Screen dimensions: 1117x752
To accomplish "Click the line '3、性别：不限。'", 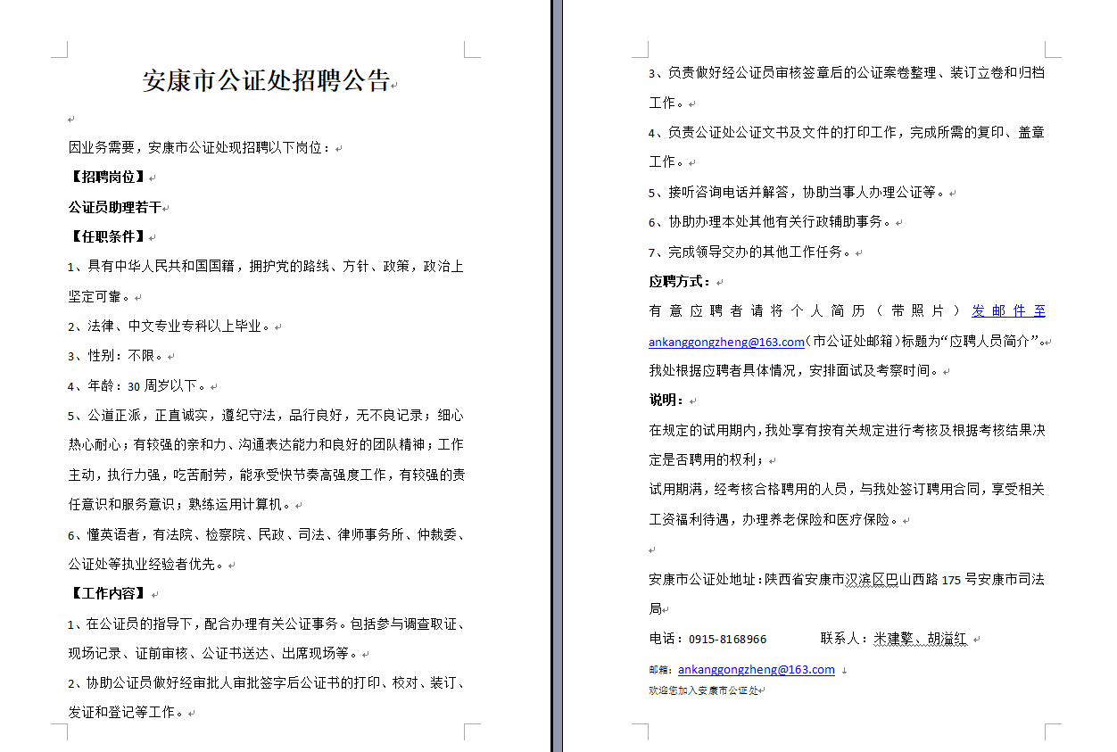I will point(116,355).
